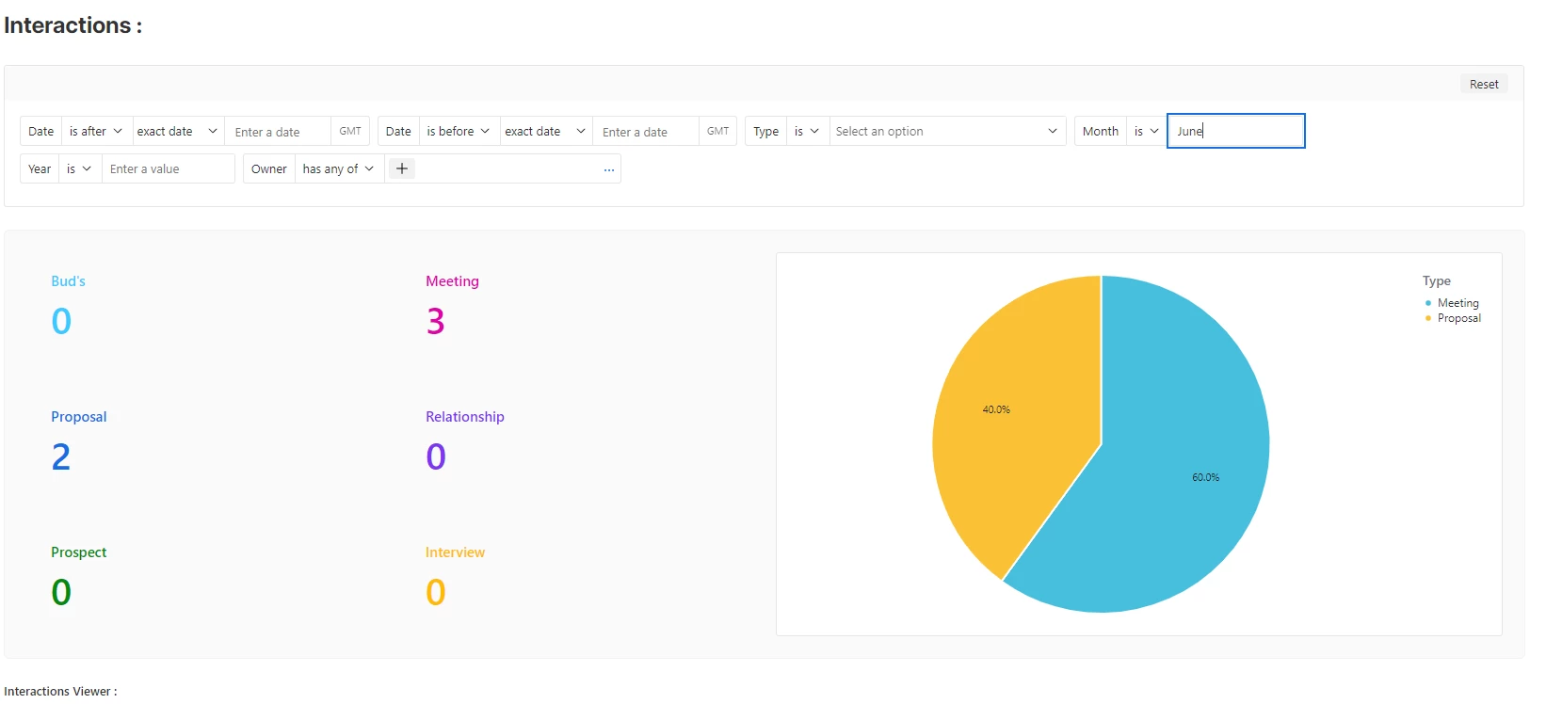
Task: Click the plus icon to add an Owner
Action: click(x=402, y=168)
